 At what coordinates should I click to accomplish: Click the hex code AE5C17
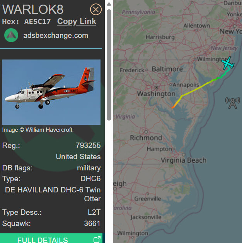[37, 22]
